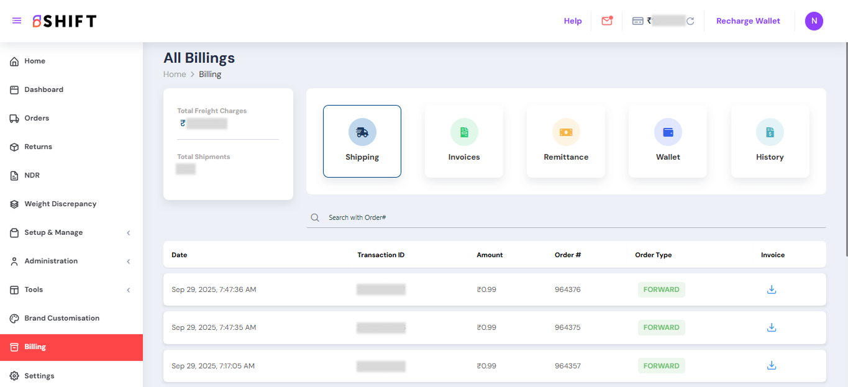Download invoice for order 964375
The width and height of the screenshot is (848, 387).
772,327
